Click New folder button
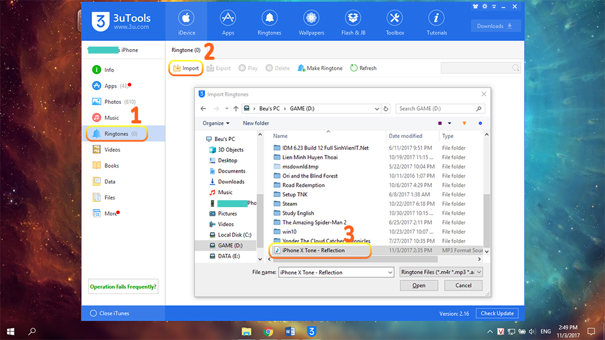 (x=256, y=123)
